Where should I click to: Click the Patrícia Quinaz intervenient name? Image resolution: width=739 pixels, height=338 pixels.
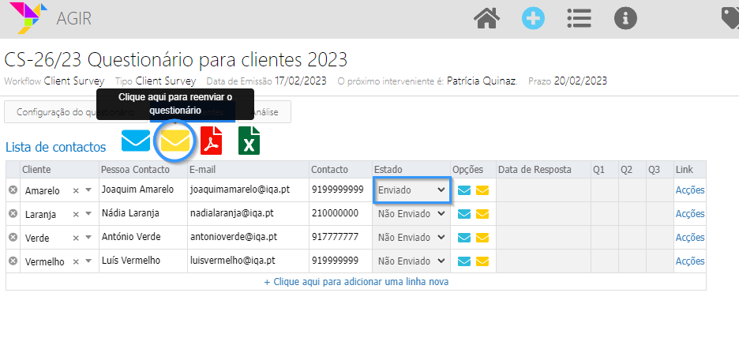[x=482, y=81]
